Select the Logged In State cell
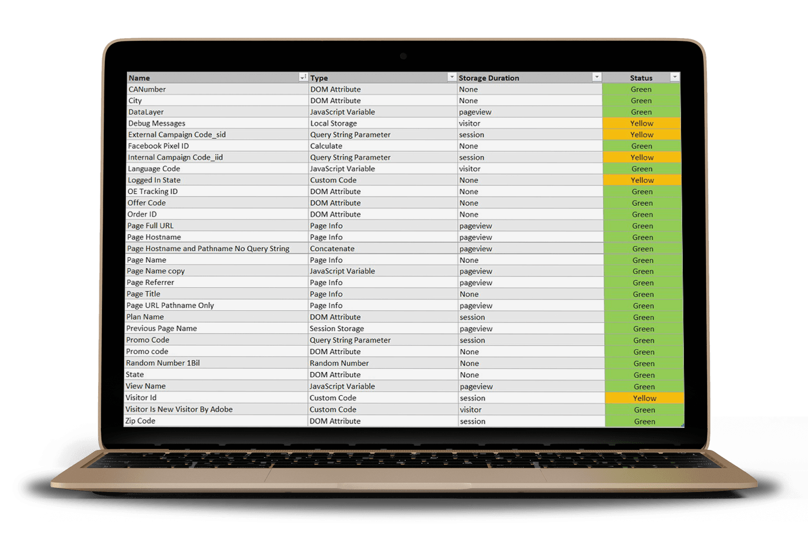The height and width of the screenshot is (537, 808). [154, 180]
